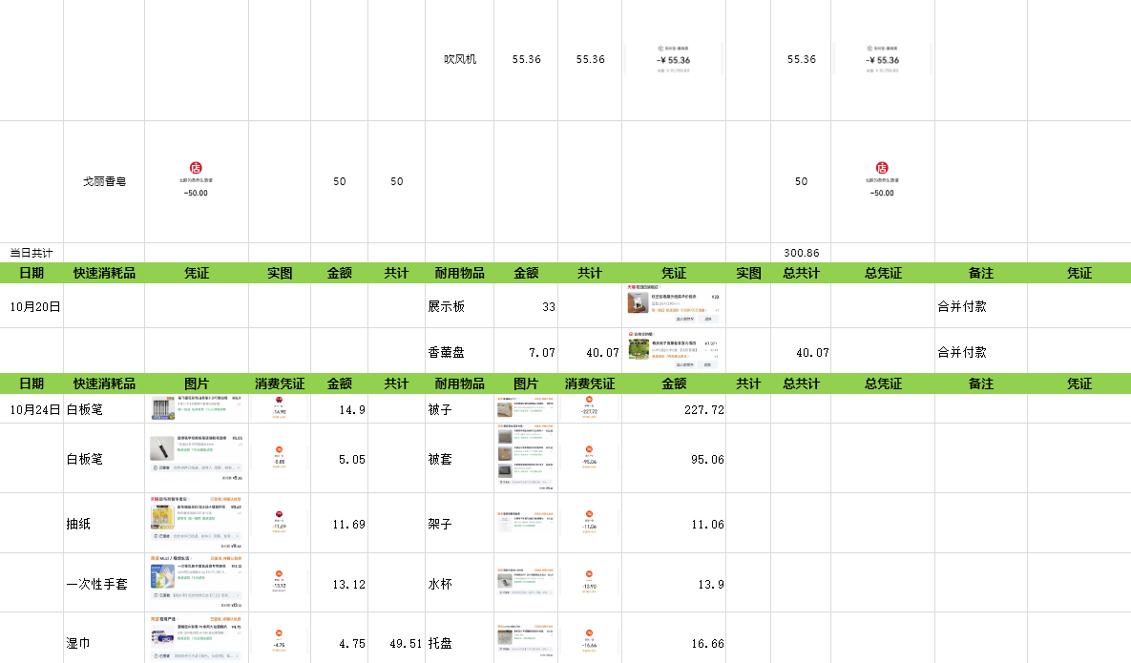This screenshot has width=1131, height=663.
Task: Click the -11.06 payment icon for 架子
Action: (591, 522)
